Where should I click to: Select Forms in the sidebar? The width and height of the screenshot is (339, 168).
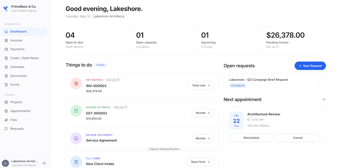coord(25,85)
